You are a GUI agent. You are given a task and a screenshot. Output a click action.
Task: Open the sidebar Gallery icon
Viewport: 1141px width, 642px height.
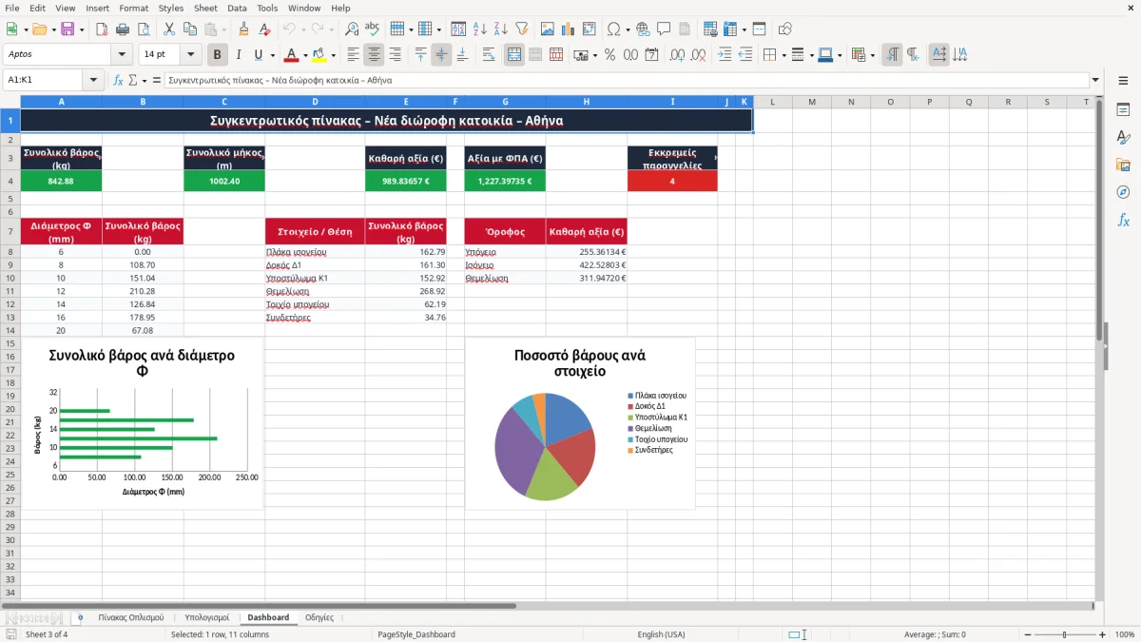(x=1123, y=165)
